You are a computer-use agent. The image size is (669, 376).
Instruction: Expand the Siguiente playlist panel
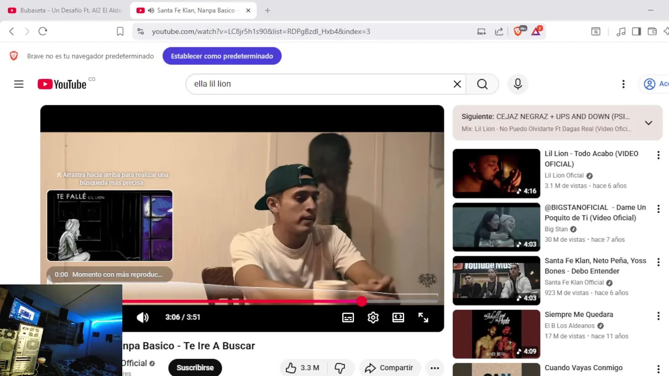649,123
